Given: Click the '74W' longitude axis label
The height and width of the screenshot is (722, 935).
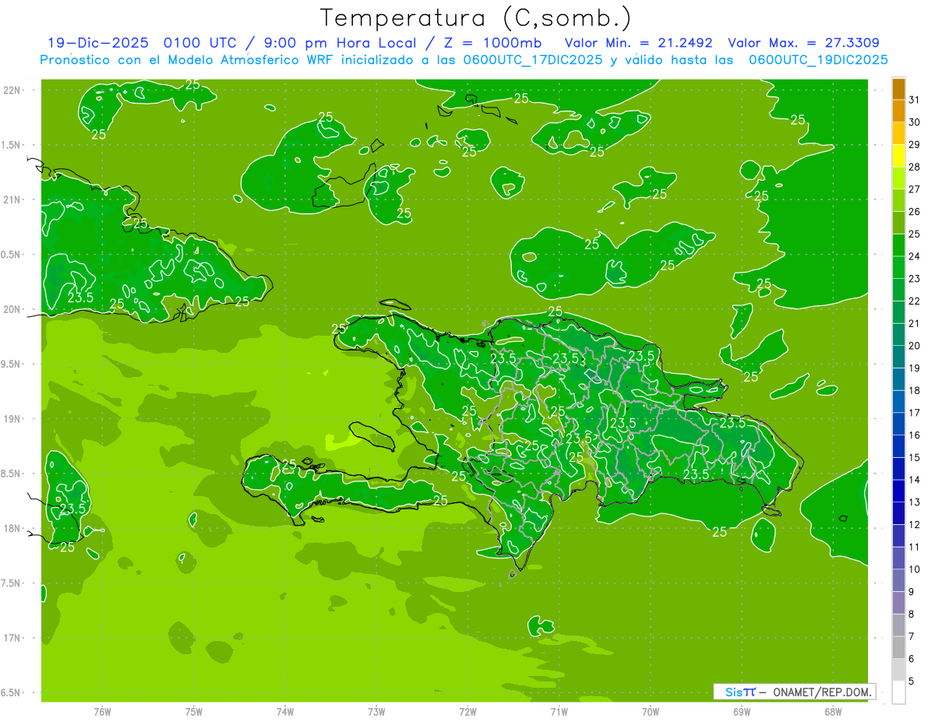Looking at the screenshot, I should (285, 712).
